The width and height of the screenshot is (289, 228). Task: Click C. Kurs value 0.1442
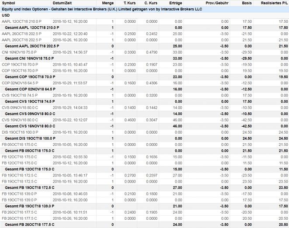(x=152, y=108)
